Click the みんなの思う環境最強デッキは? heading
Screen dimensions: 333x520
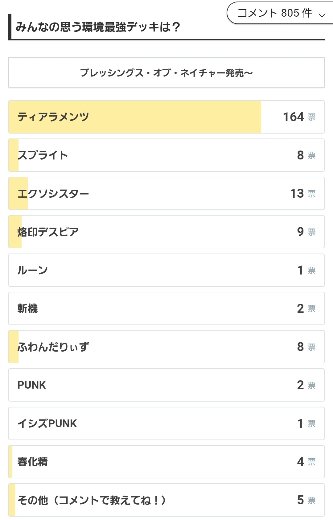click(98, 27)
